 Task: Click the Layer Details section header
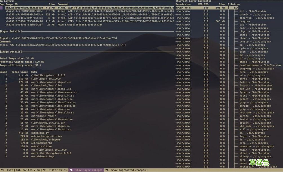[x=11, y=31]
